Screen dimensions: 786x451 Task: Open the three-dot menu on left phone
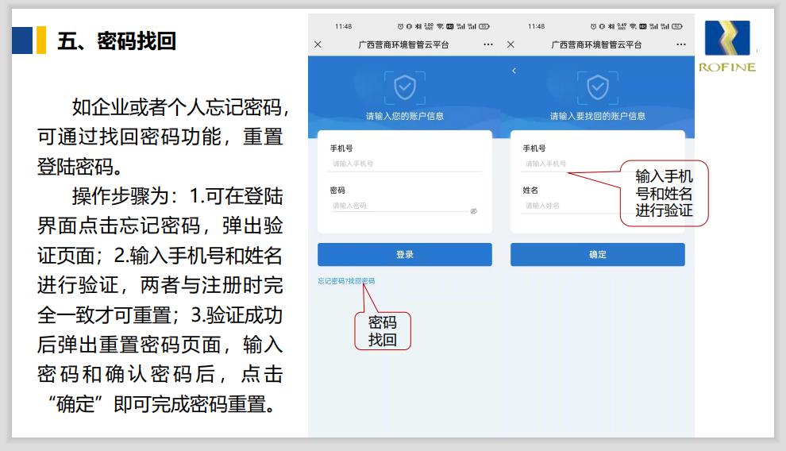[488, 44]
